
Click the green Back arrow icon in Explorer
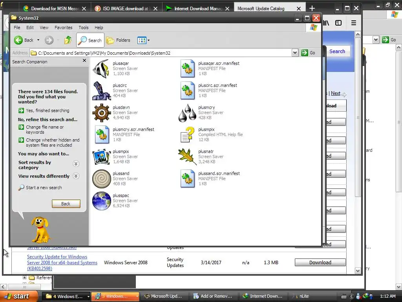click(x=18, y=40)
